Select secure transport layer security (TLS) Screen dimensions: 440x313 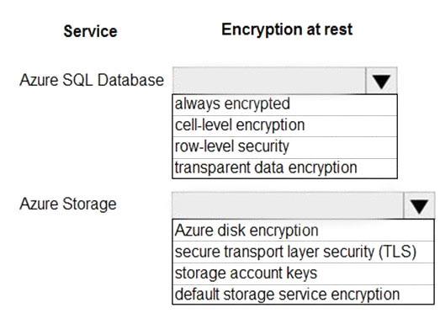tap(304, 252)
